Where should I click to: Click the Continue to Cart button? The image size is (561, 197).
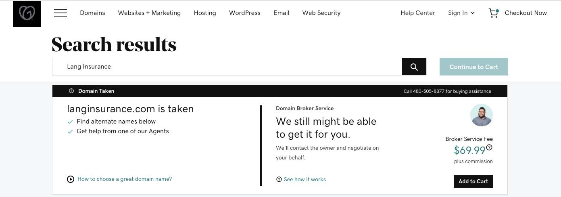click(x=473, y=67)
